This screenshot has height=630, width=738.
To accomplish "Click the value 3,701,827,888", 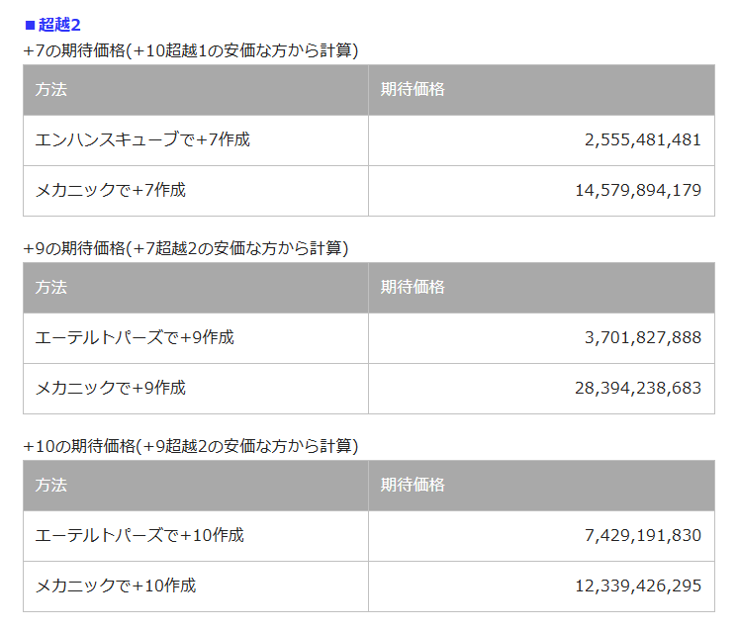I will [x=642, y=338].
